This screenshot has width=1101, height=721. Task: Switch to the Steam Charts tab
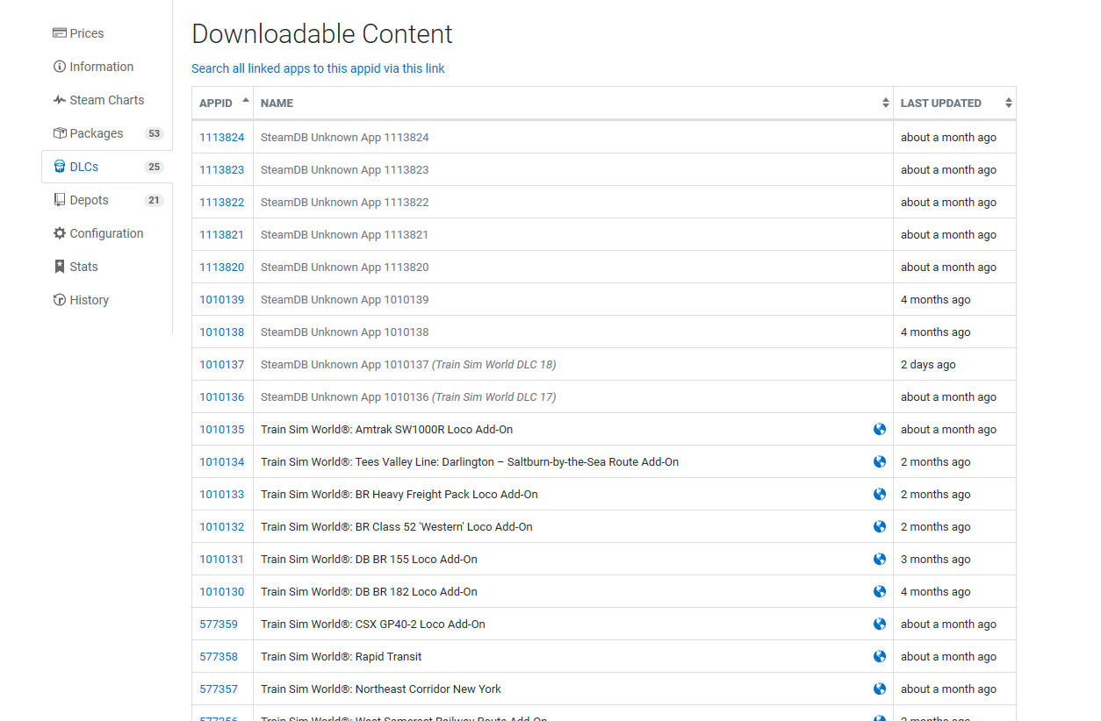click(106, 100)
